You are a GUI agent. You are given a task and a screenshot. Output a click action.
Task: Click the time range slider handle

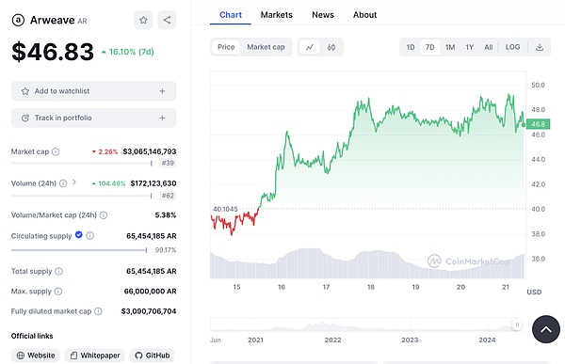click(x=517, y=324)
